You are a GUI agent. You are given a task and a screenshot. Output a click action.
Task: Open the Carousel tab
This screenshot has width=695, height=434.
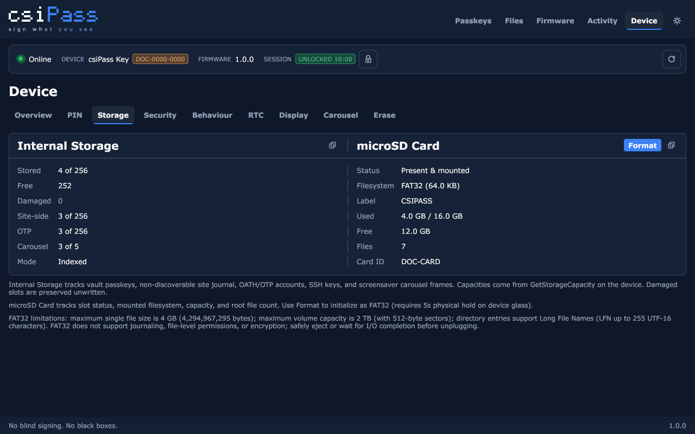pos(340,115)
